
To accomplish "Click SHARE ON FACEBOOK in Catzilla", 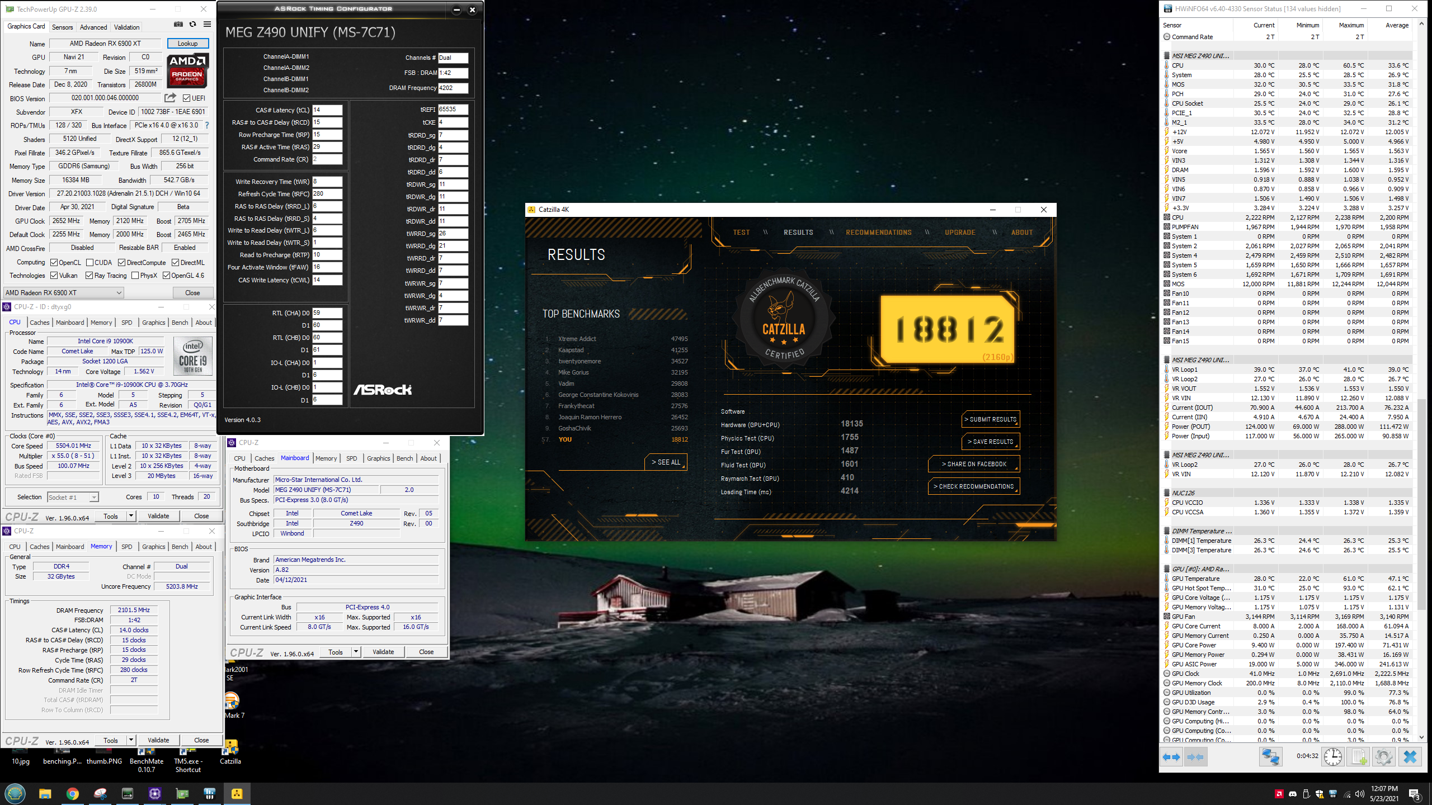I will (x=974, y=464).
